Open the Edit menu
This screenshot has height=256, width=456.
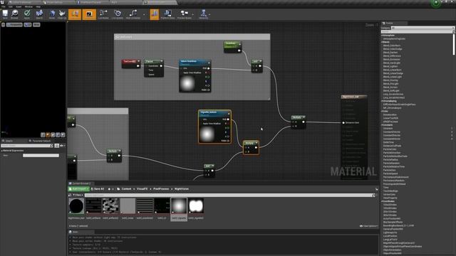11,6
